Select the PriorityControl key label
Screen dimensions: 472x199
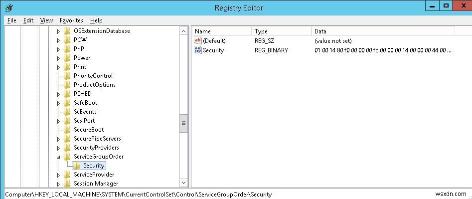[93, 76]
